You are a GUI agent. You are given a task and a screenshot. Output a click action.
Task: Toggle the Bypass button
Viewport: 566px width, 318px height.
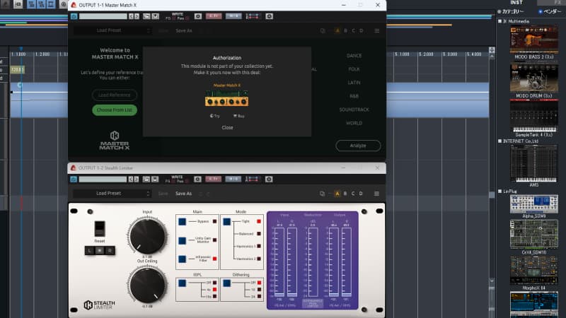coord(183,221)
